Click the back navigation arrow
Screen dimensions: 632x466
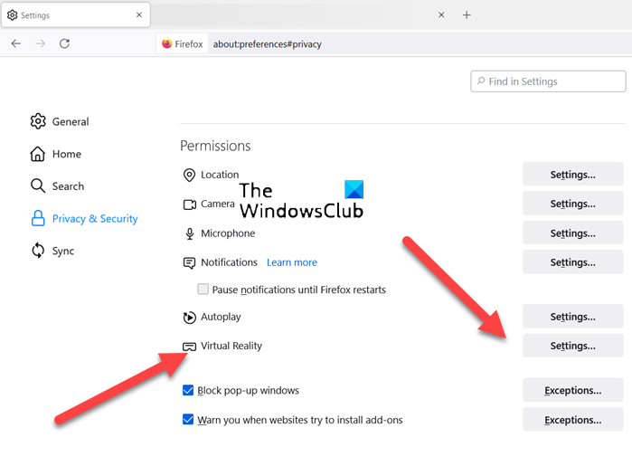(x=17, y=43)
